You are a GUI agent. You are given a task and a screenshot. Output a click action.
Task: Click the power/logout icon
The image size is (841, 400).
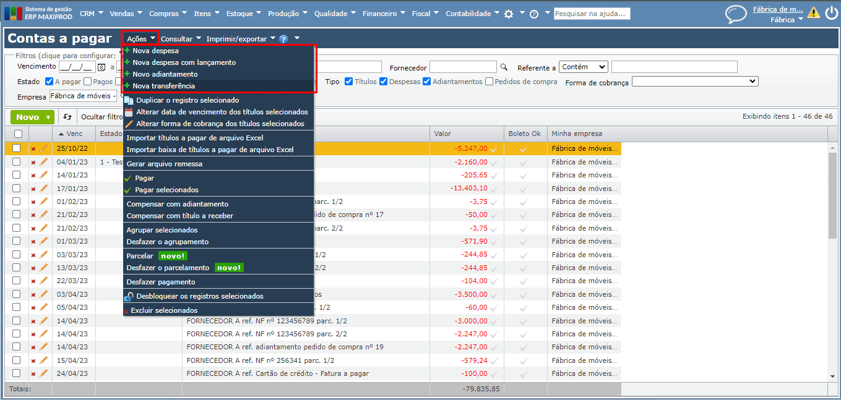coord(830,13)
